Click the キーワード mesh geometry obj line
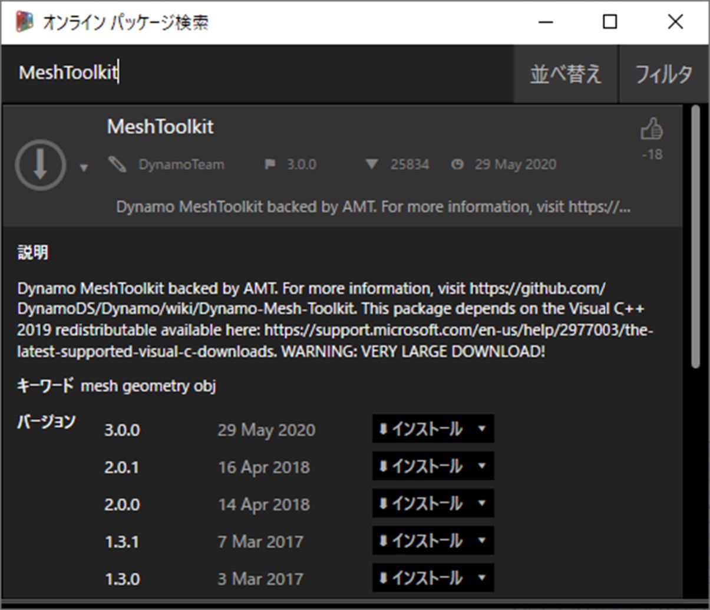Viewport: 710px width, 610px height. 117,386
